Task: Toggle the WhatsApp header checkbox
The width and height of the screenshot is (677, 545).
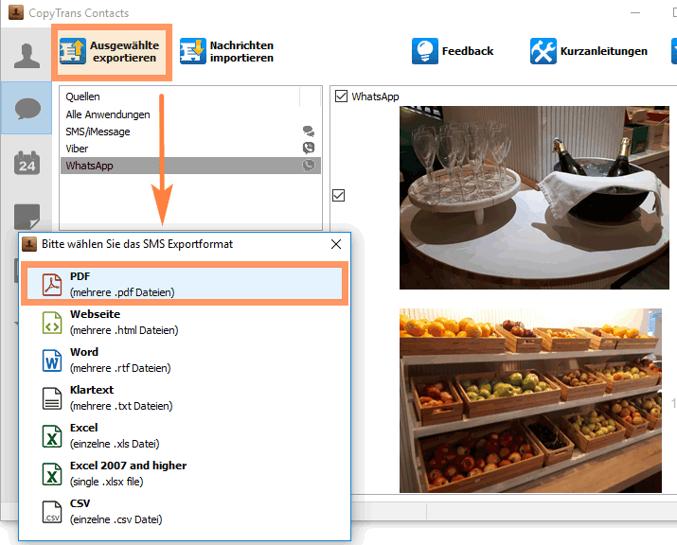Action: [341, 96]
